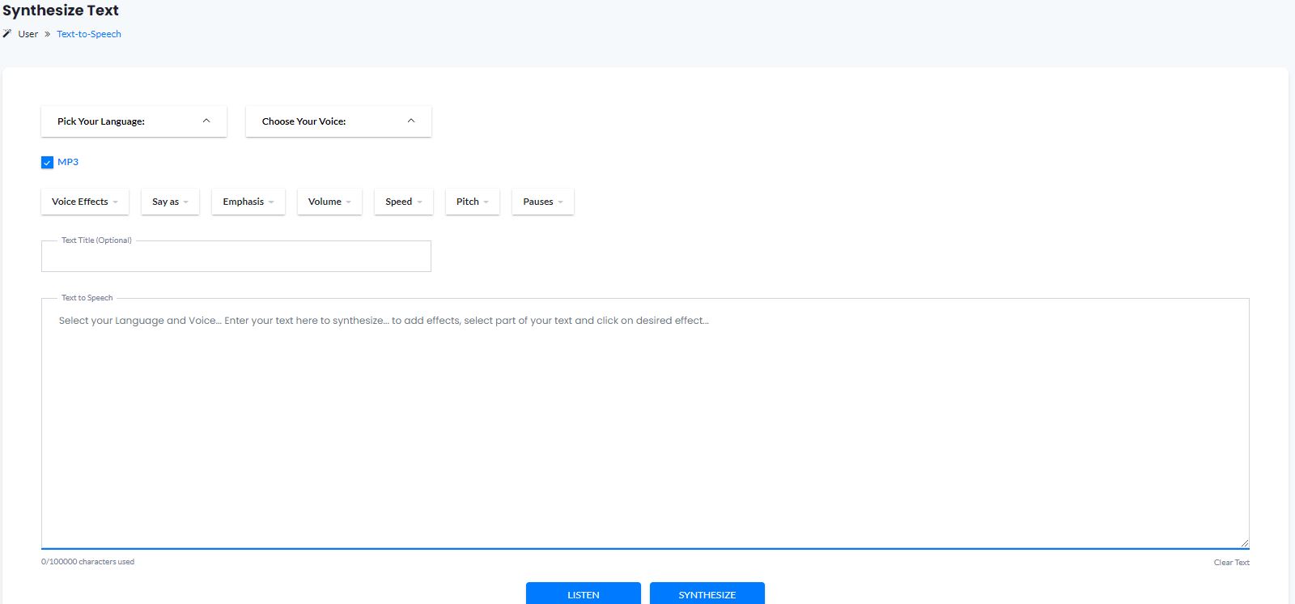The height and width of the screenshot is (604, 1295).
Task: Open the Say as dropdown
Action: click(x=170, y=202)
